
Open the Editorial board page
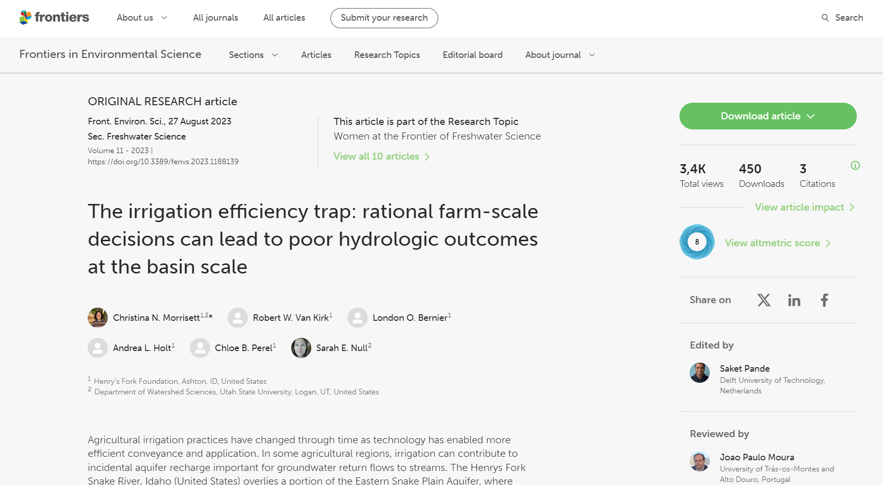pyautogui.click(x=472, y=55)
